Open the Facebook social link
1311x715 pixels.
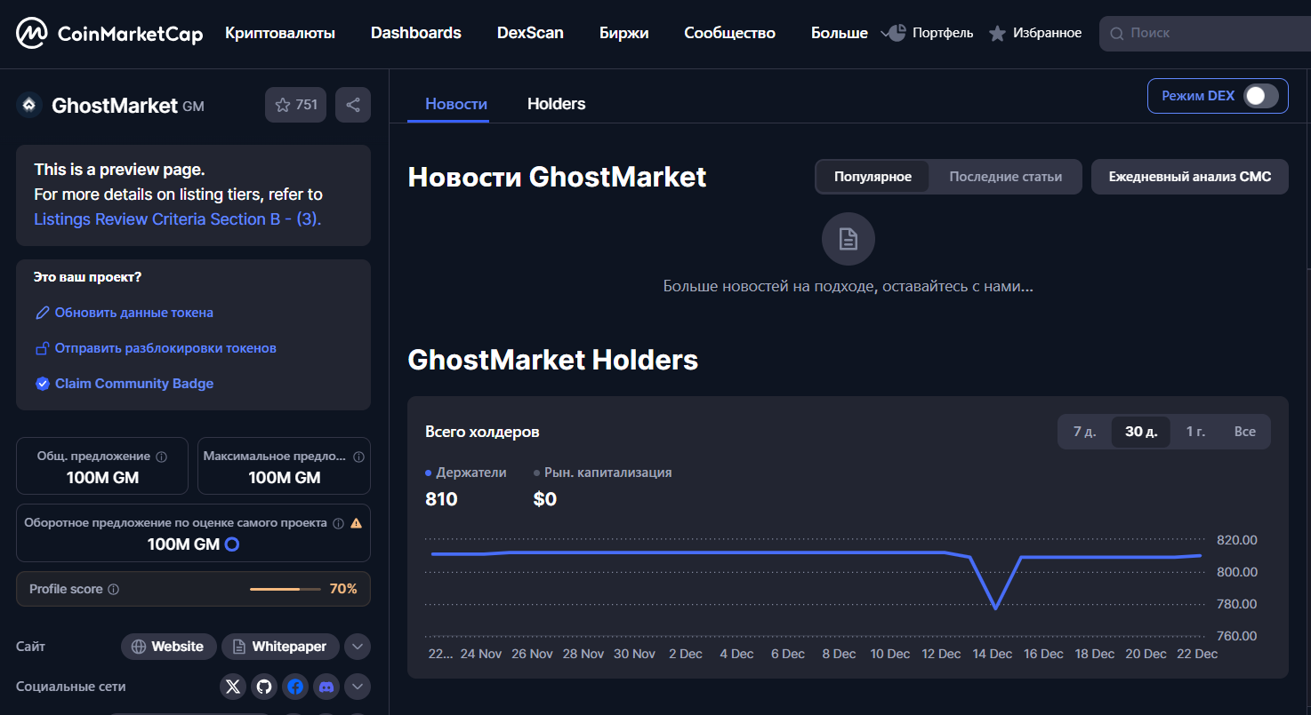[295, 687]
